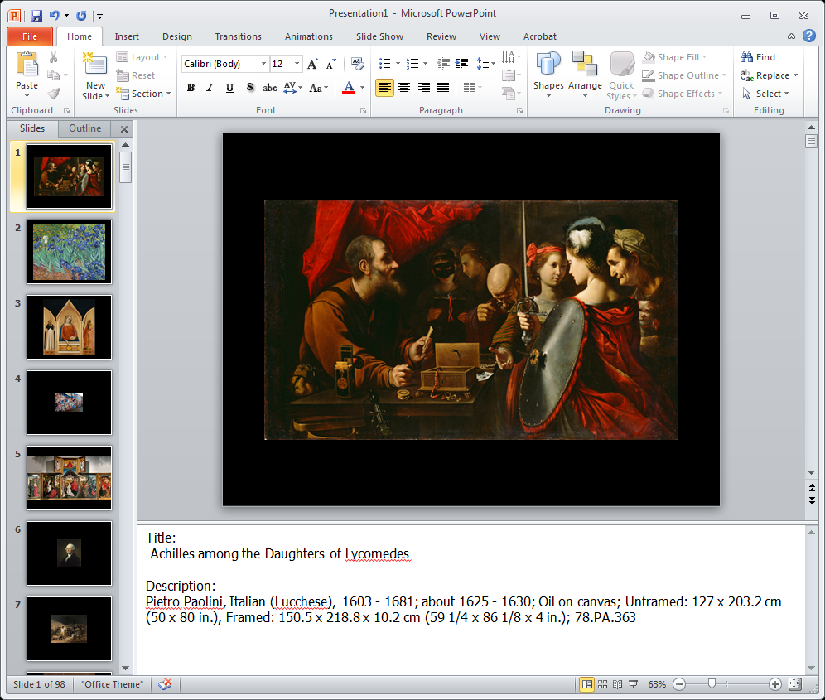Image resolution: width=825 pixels, height=700 pixels.
Task: Click the Format Painter icon
Action: [x=54, y=94]
